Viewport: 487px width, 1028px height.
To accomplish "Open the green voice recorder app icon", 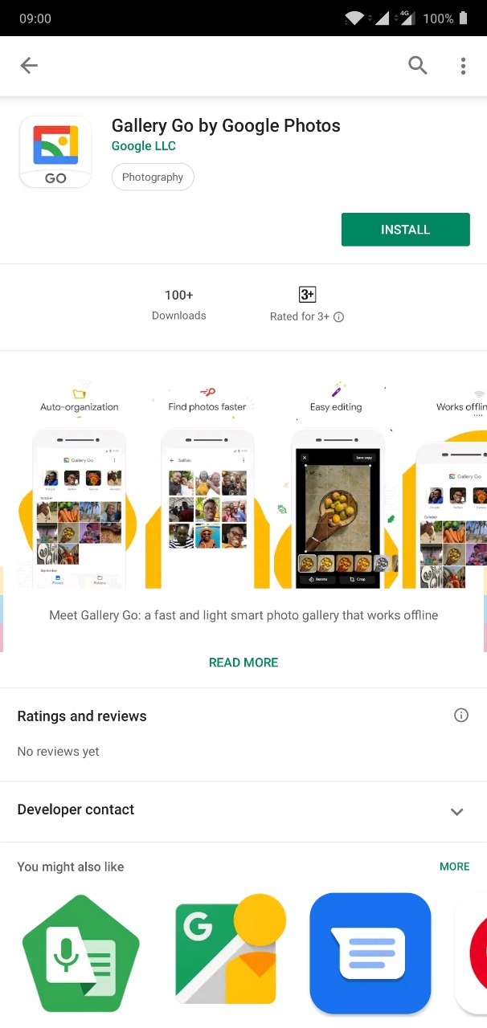I will (x=80, y=954).
